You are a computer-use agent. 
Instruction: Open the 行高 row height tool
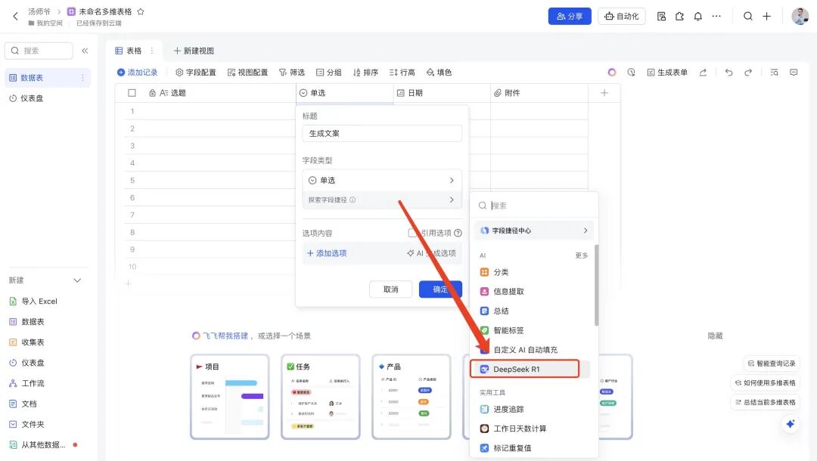pos(402,73)
